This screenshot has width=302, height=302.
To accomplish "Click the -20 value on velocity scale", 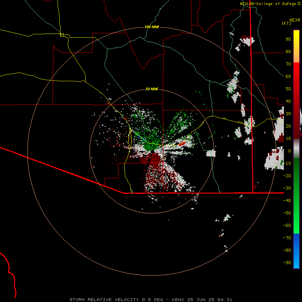I will pyautogui.click(x=287, y=175).
